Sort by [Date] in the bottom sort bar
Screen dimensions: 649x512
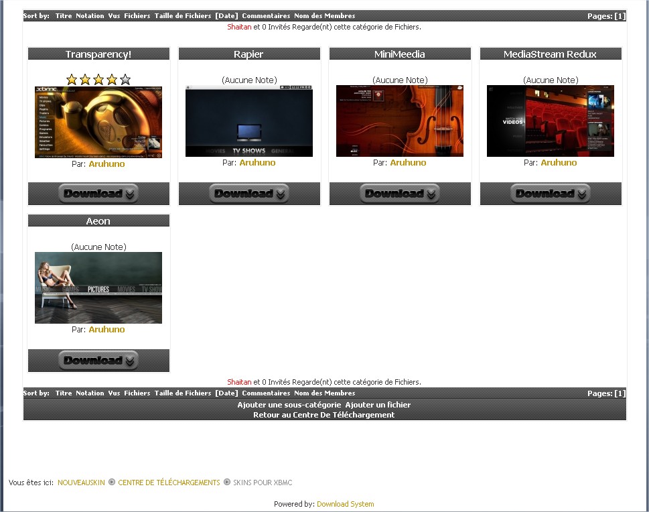[227, 393]
